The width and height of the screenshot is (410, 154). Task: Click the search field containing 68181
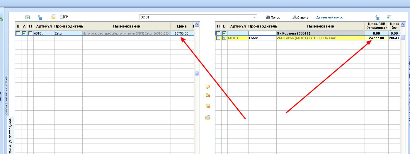tap(196, 17)
